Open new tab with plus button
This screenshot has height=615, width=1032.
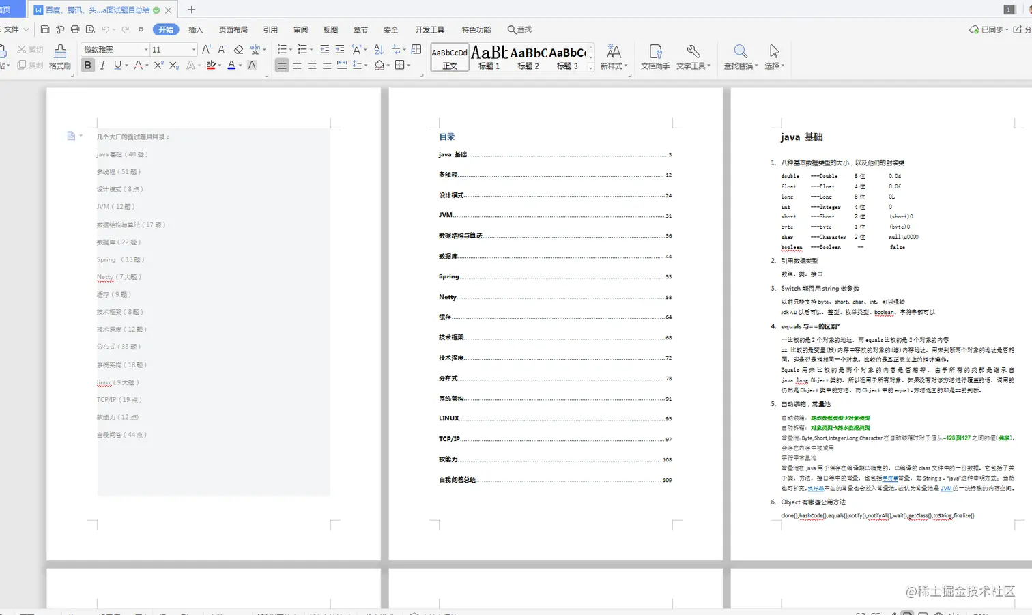click(192, 10)
